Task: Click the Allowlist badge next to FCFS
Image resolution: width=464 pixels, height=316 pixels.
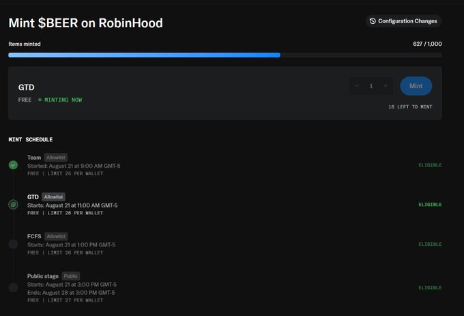Action: pos(56,236)
